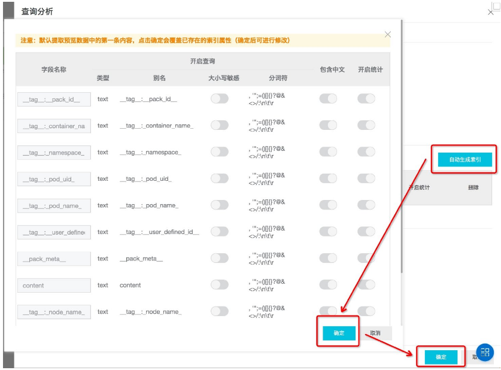Enable 包含中文 for __tag__:__pack_id__
Image resolution: width=501 pixels, height=370 pixels.
coord(328,98)
